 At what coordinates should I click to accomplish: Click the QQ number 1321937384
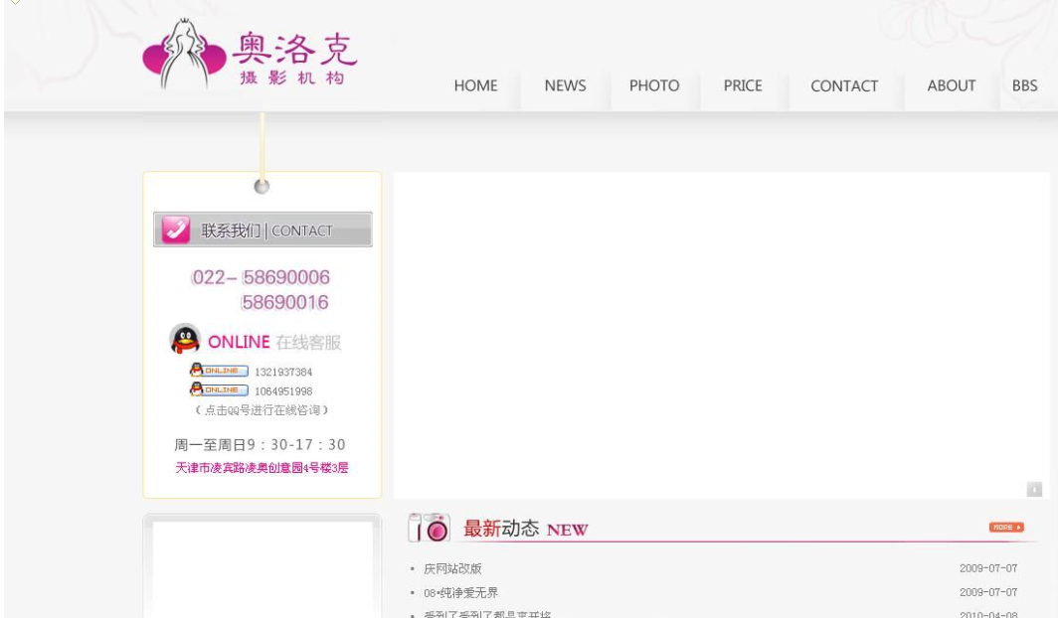[283, 373]
